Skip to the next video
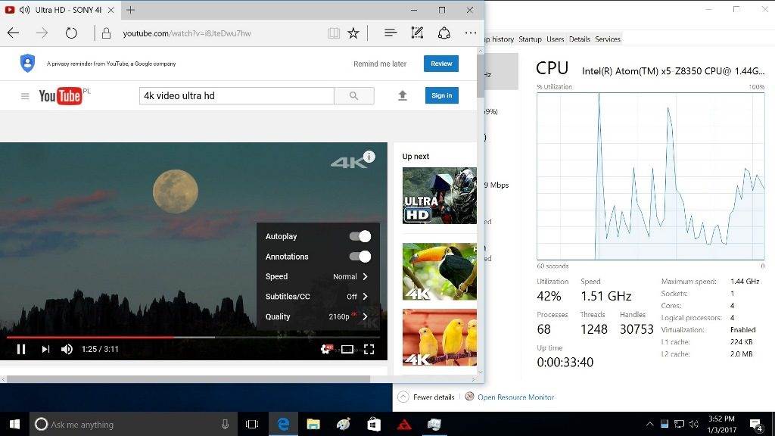The width and height of the screenshot is (775, 436). coord(45,349)
